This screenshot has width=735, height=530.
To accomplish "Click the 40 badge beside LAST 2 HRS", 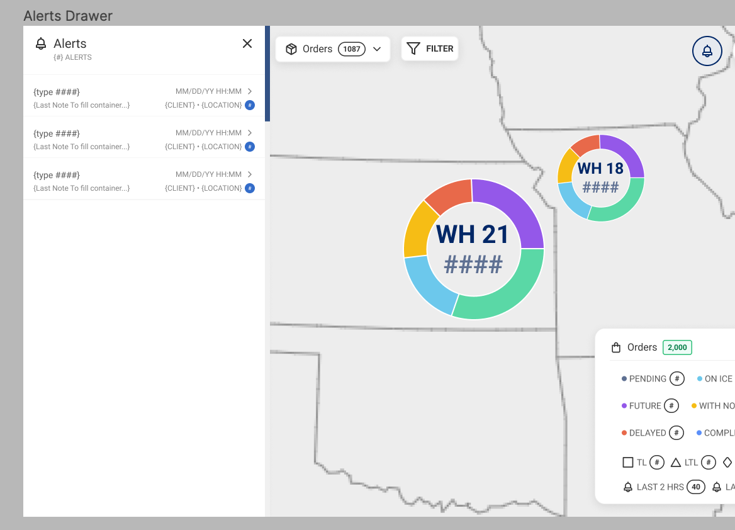I will point(696,487).
